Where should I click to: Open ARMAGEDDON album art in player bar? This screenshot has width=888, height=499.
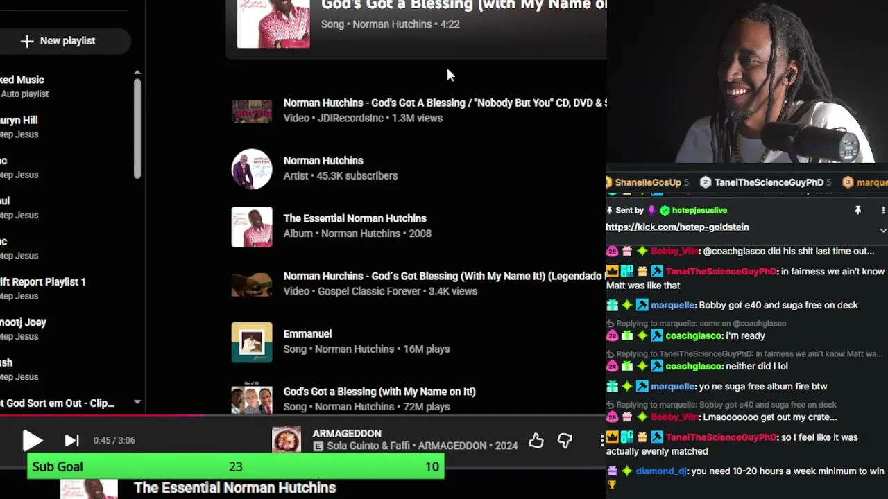287,440
